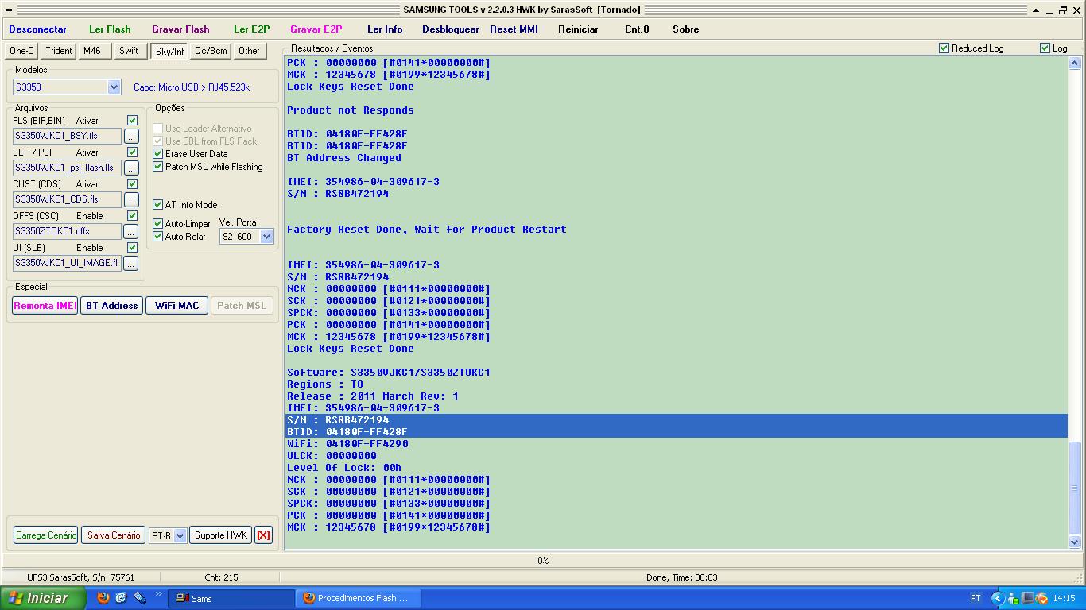1086x610 pixels.
Task: Toggle EEP / PSI Ativar checkbox
Action: tap(132, 152)
